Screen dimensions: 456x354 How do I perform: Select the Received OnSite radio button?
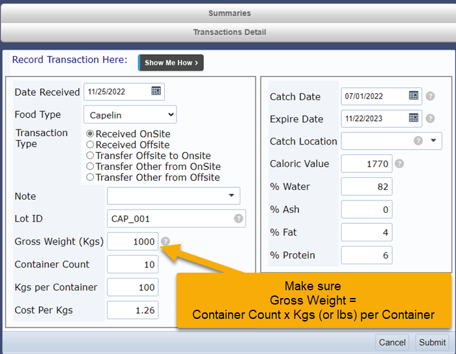pos(90,133)
